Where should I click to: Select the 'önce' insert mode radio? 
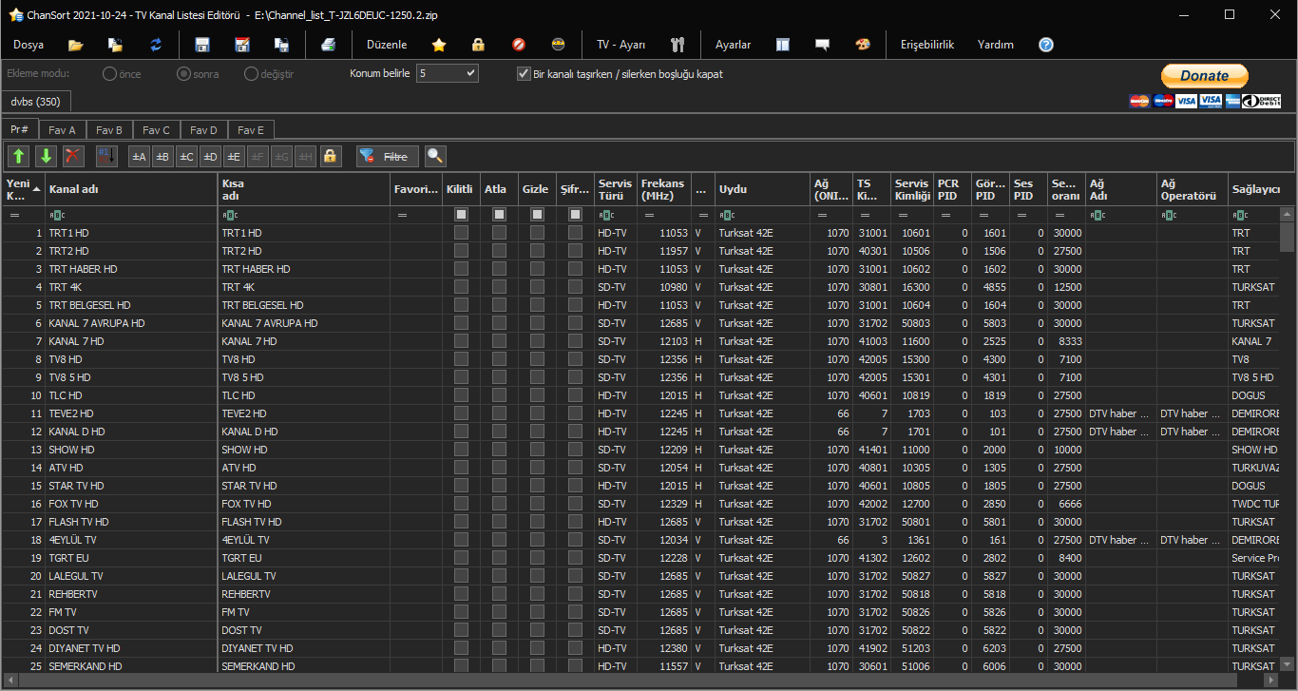point(109,73)
